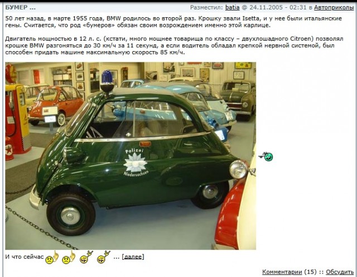The width and height of the screenshot is (357, 277).
Task: Click the label 'Разместил:'
Action: pyautogui.click(x=206, y=7)
